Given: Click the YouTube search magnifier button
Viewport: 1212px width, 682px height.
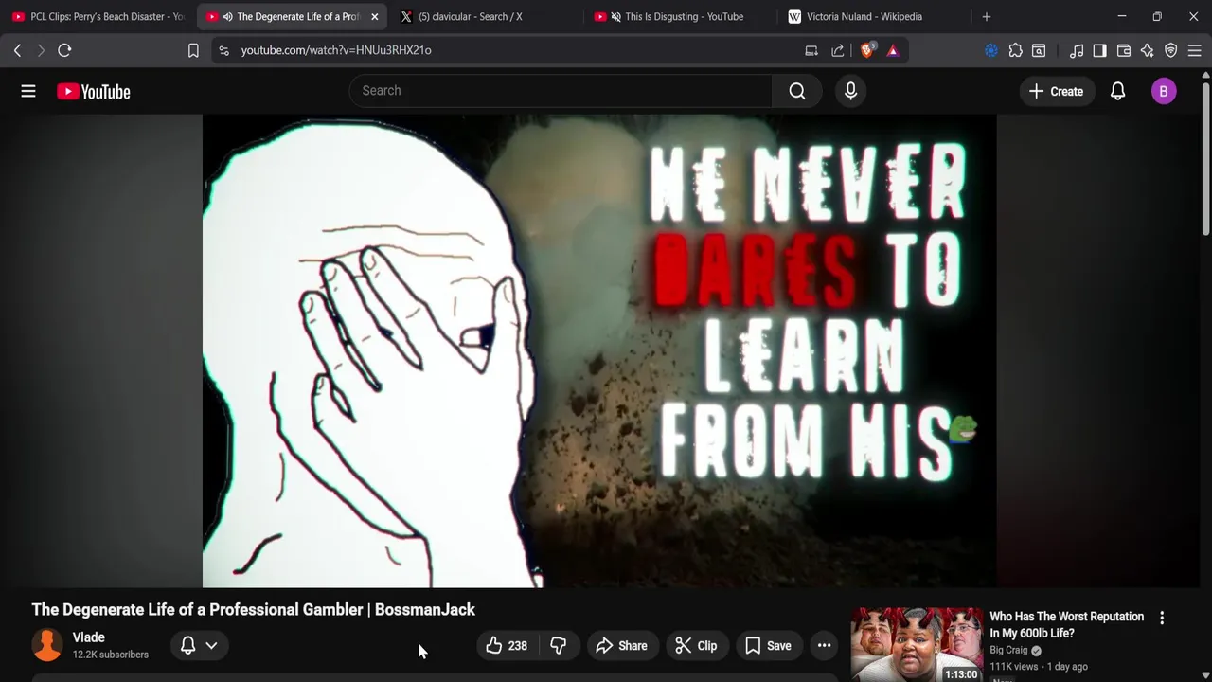Looking at the screenshot, I should pyautogui.click(x=797, y=91).
